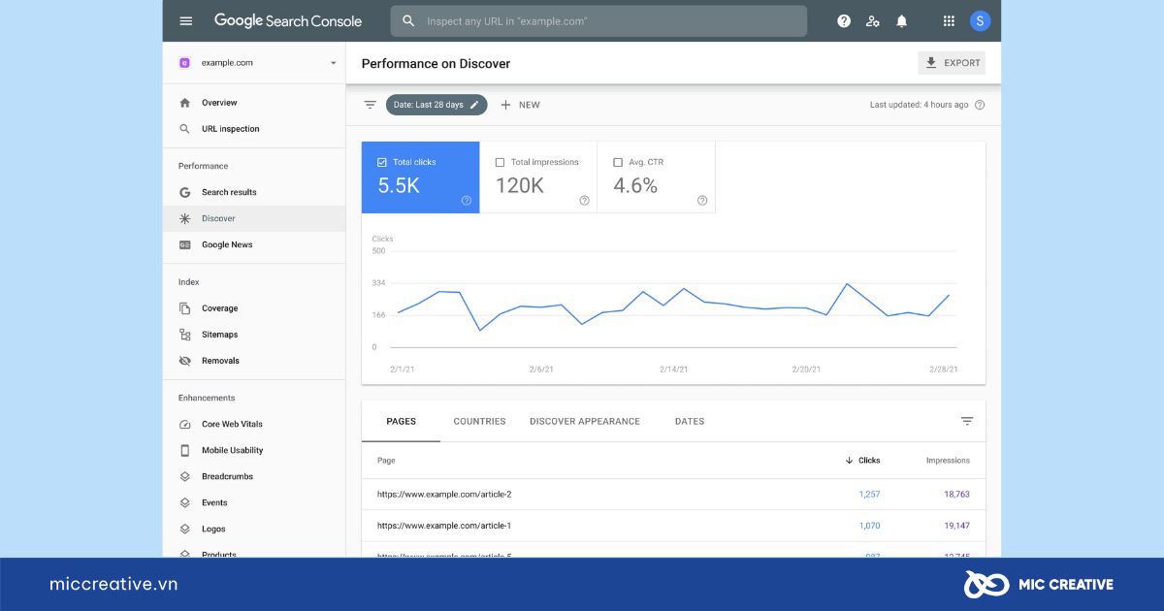Click the Date: Last 28 days chip

436,105
